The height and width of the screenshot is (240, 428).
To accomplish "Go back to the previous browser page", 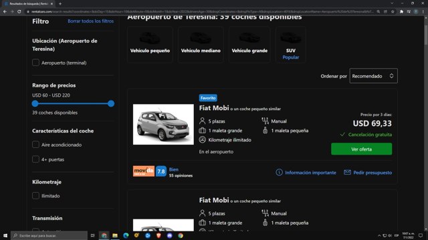I will 5,12.
